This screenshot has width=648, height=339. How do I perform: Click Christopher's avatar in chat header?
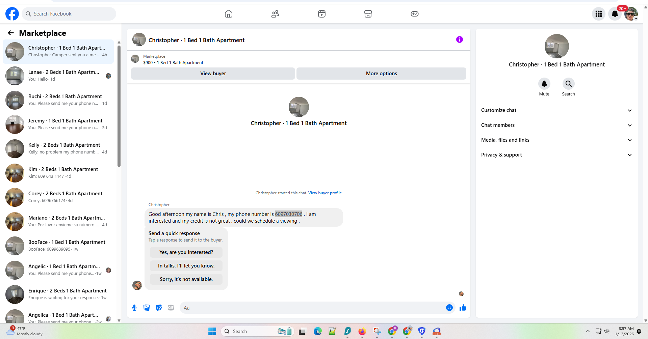click(139, 40)
